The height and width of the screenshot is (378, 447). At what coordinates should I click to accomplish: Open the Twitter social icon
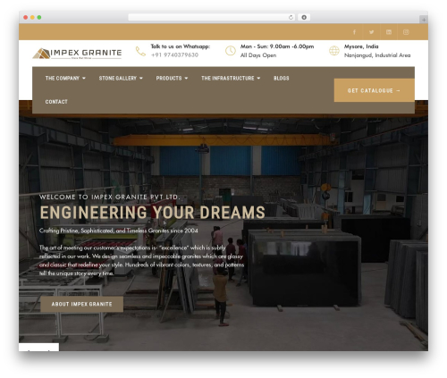tap(371, 32)
